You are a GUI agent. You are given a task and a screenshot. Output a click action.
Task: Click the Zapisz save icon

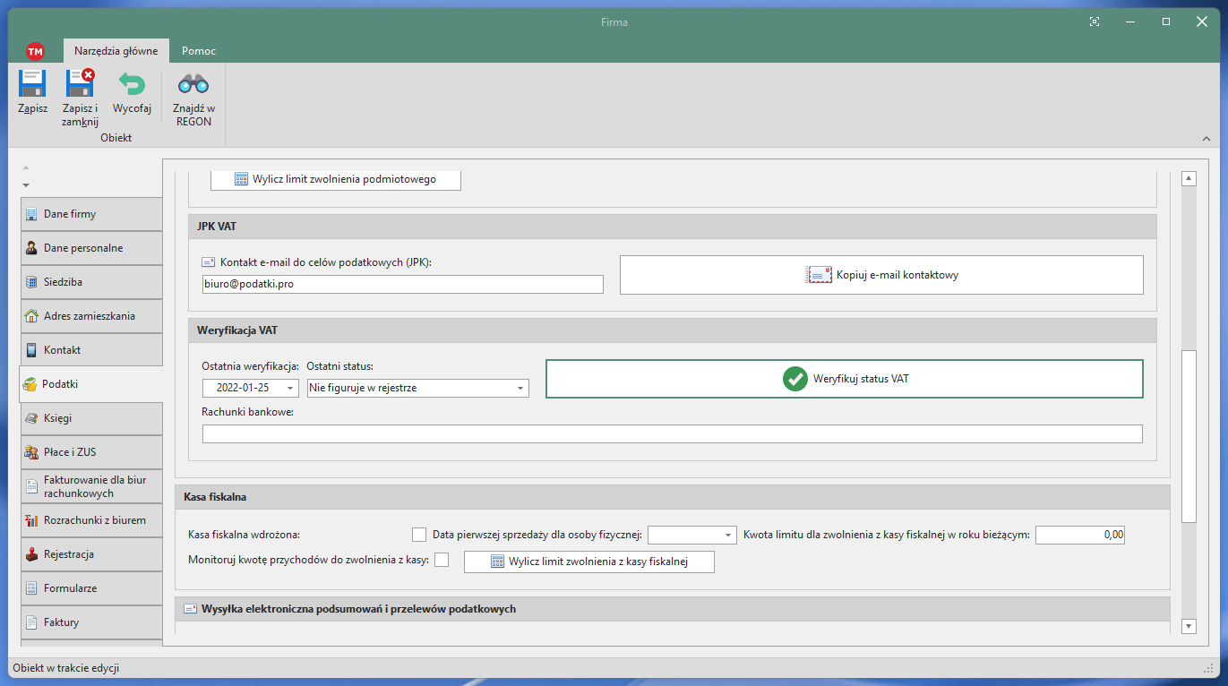tap(32, 84)
